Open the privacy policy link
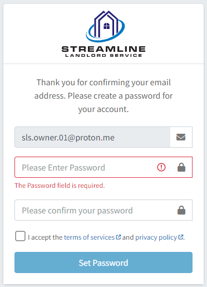Screen dimensions: 207x287 (156, 237)
